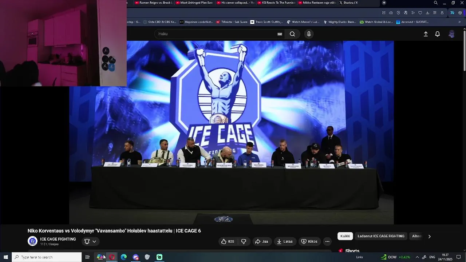Show hidden system tray icons chevron
Viewport: 466px width, 262px height.
417,257
